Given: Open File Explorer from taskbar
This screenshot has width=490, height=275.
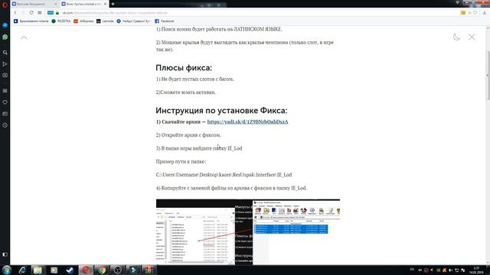Looking at the screenshot, I should click(x=38, y=270).
